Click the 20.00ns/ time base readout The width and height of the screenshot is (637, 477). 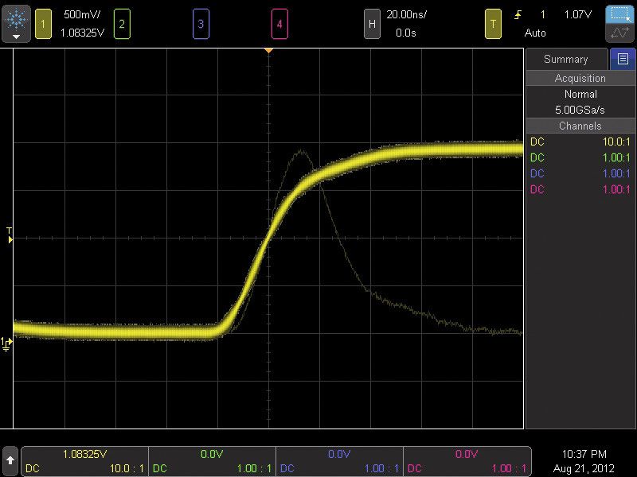pyautogui.click(x=405, y=14)
